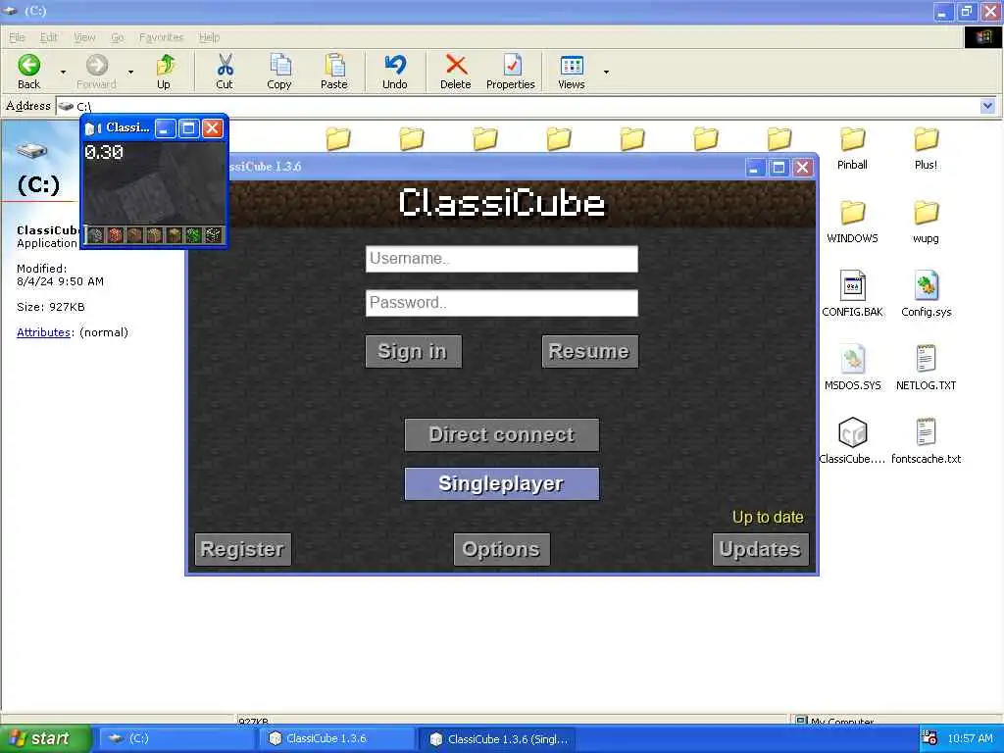Click the taskbar clock showing 10:57 AM
1004x753 pixels.
pyautogui.click(x=970, y=738)
